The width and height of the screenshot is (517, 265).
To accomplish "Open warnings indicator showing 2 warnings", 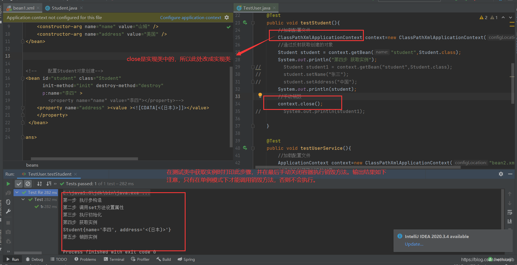I will pyautogui.click(x=483, y=17).
